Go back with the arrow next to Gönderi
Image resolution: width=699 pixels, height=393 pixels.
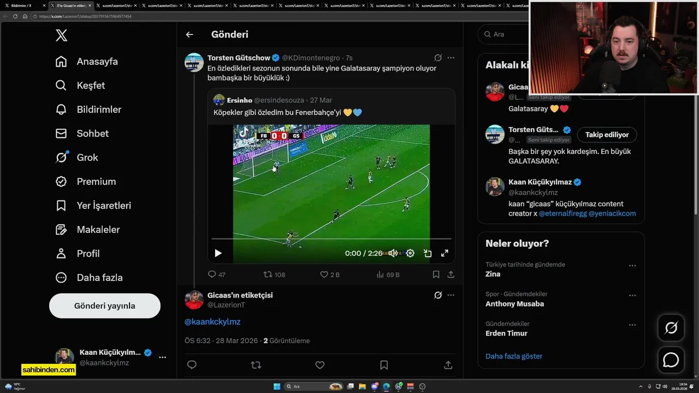pyautogui.click(x=189, y=34)
